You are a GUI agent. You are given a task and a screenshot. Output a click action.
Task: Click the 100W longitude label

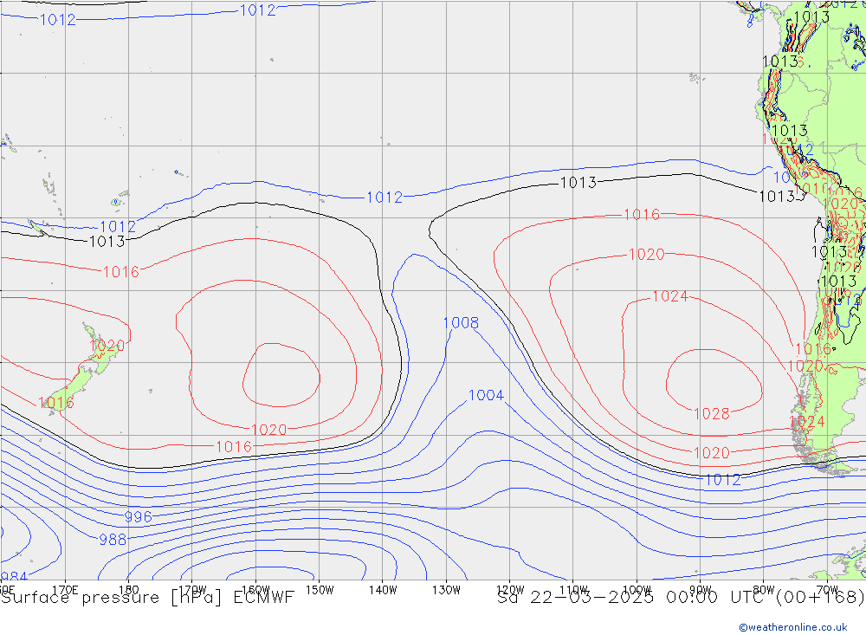click(637, 590)
